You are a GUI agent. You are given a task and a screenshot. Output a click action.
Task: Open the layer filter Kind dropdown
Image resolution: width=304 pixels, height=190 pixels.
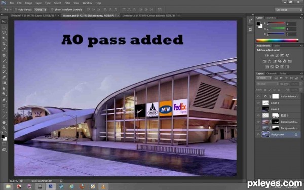coord(264,78)
